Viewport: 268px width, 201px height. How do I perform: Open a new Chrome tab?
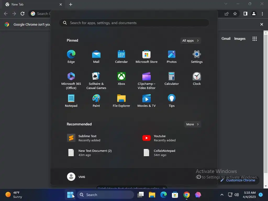point(71,4)
